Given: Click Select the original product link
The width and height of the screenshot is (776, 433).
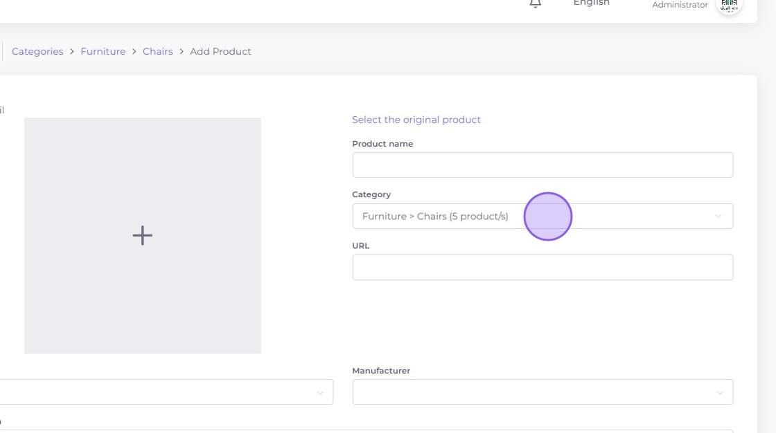Looking at the screenshot, I should tap(416, 120).
